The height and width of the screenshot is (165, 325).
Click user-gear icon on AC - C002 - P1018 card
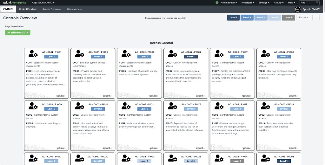coord(219,106)
